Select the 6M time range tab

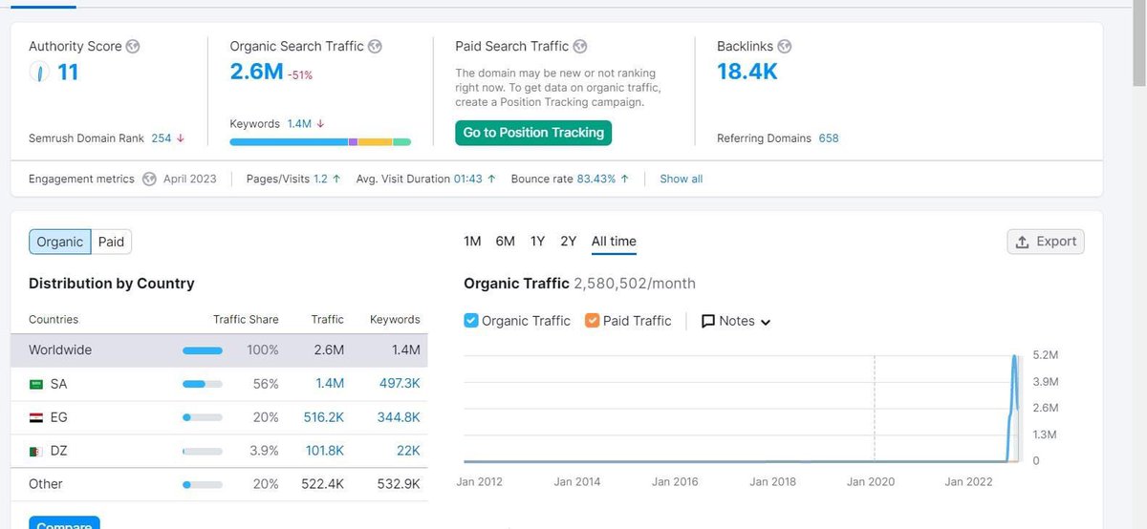click(x=506, y=242)
